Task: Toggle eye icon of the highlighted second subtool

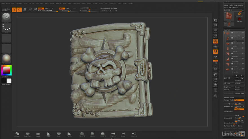Action: (243, 38)
